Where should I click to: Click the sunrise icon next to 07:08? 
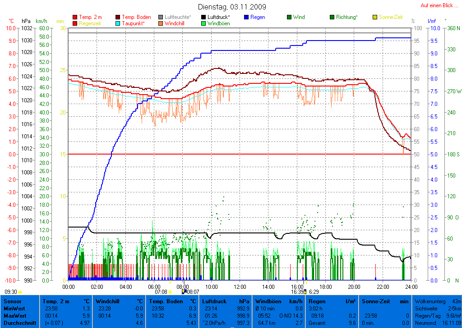(170, 292)
